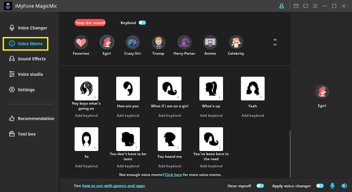Open the feedback chat bubble icon
The height and width of the screenshot is (192, 352).
305,6
